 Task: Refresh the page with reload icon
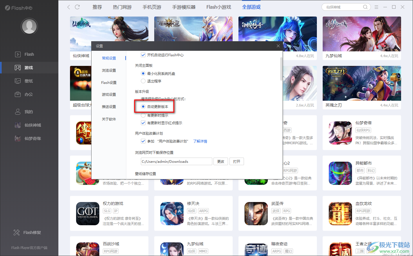click(77, 7)
